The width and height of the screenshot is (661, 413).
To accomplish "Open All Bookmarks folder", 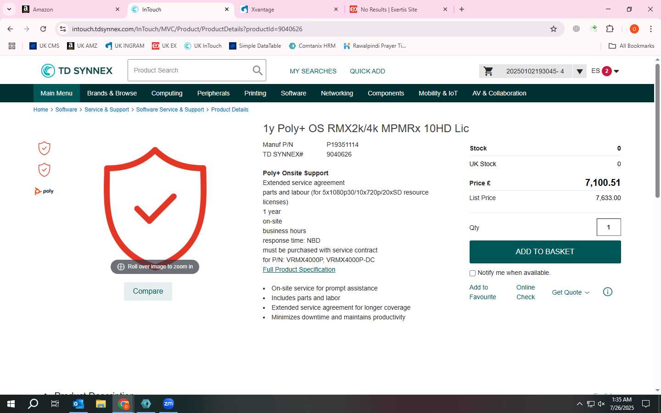I will point(631,46).
